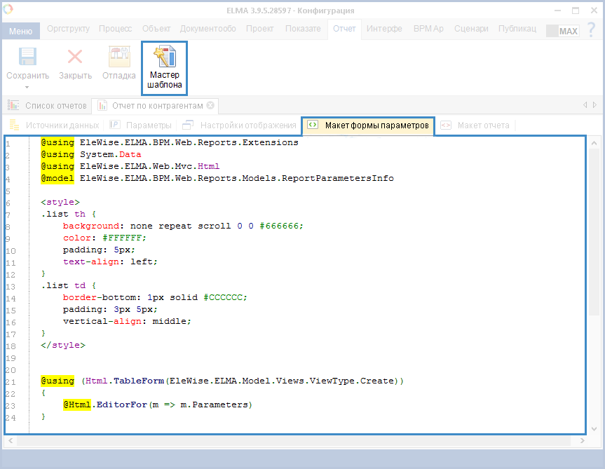The image size is (605, 469).
Task: Switch to the Проект ribbon tab
Action: [x=260, y=29]
